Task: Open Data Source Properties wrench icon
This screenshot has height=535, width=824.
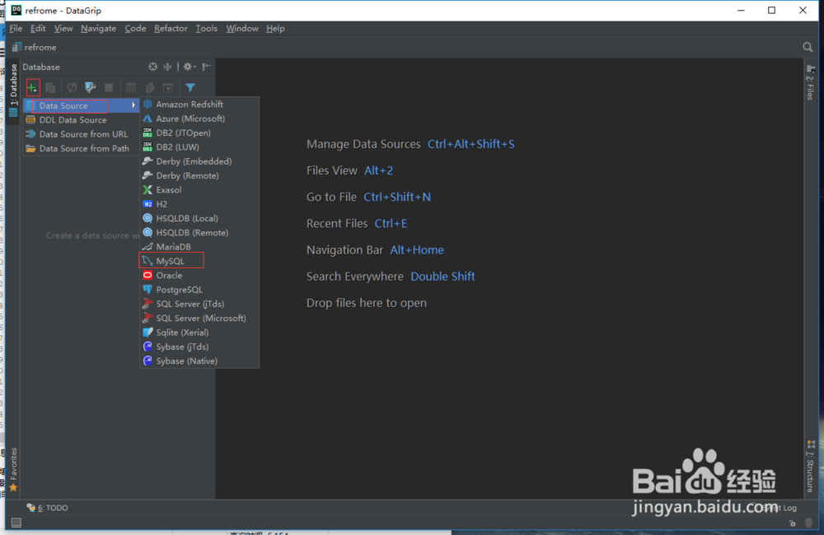Action: pos(91,88)
